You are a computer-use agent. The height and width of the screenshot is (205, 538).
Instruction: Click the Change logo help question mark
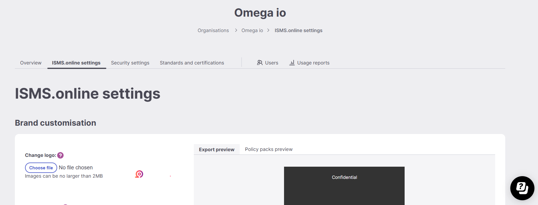(x=60, y=155)
